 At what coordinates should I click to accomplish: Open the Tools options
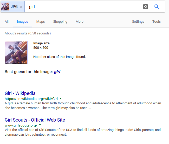tap(156, 21)
